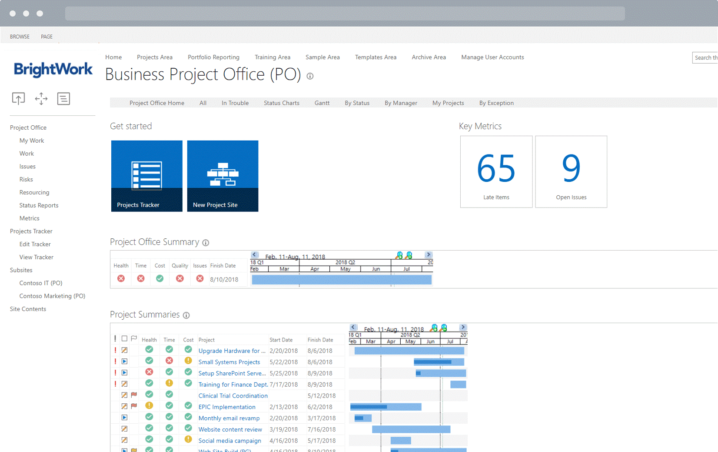718x452 pixels.
Task: Click the Project Office Summary Gantt bar
Action: (342, 279)
